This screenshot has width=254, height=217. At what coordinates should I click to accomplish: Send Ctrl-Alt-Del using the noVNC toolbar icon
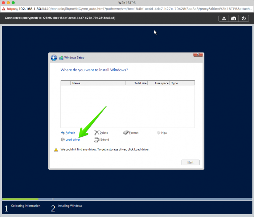tap(224, 19)
